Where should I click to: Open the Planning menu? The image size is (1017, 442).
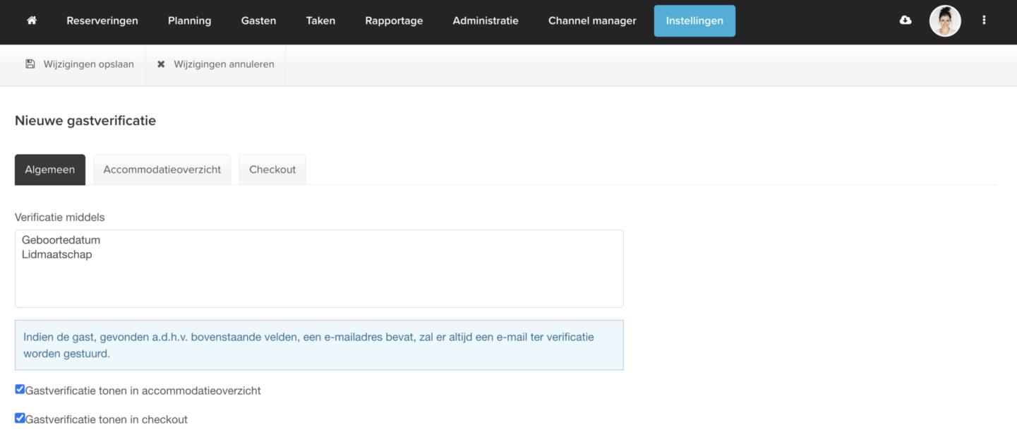pyautogui.click(x=189, y=20)
